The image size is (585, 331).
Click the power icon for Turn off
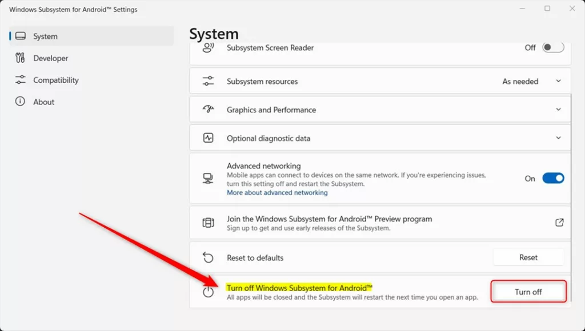coord(209,292)
